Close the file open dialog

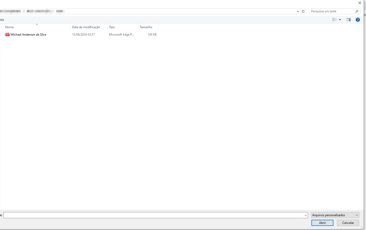tap(360, 3)
